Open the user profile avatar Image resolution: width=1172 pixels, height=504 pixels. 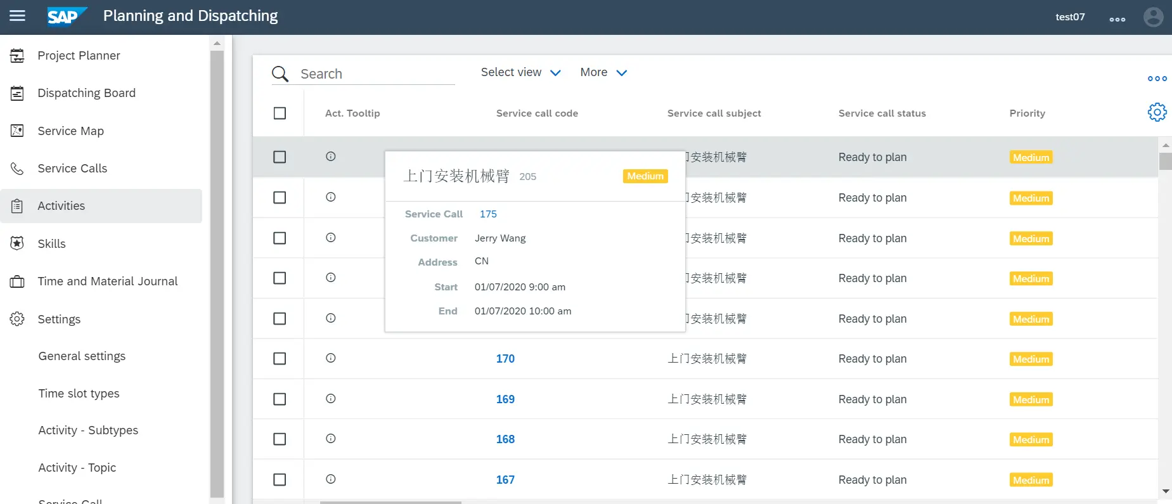point(1153,16)
